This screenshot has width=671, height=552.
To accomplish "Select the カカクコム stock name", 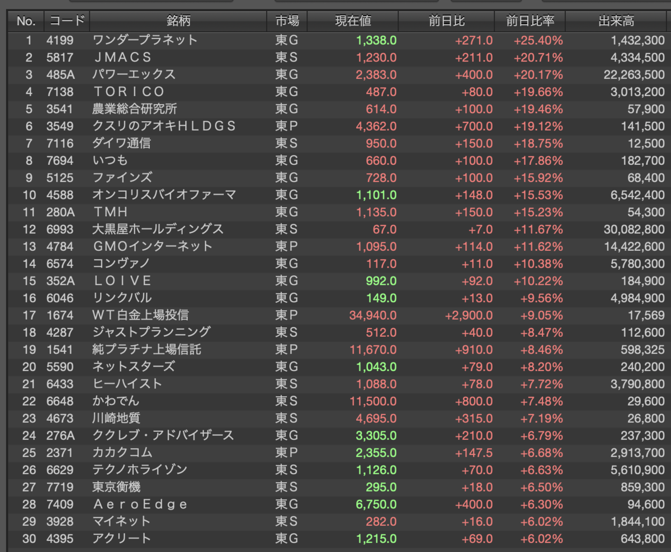I will [122, 453].
